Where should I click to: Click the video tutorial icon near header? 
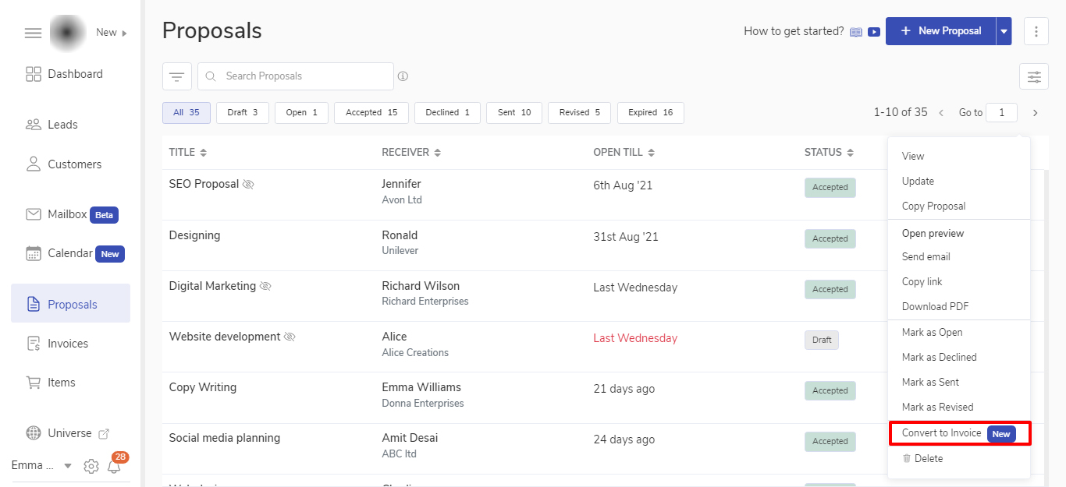point(874,32)
